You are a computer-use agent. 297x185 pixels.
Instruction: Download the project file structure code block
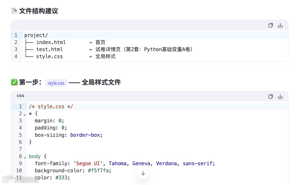[x=280, y=25]
